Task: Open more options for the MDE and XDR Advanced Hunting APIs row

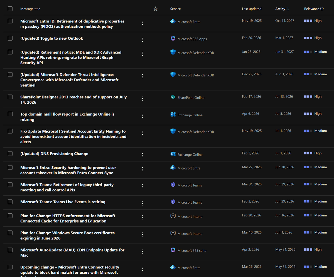Action: tap(143, 54)
